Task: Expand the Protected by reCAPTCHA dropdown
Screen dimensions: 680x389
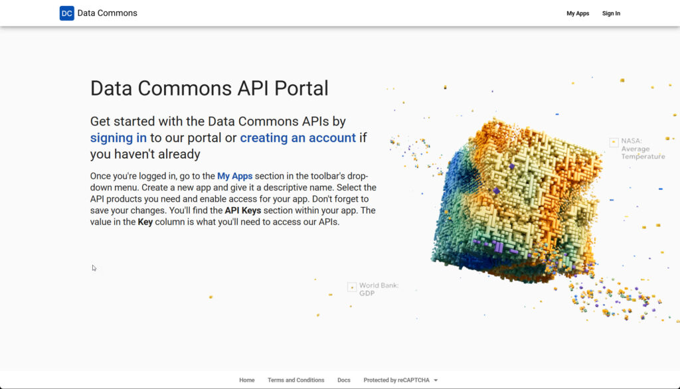Action: click(x=435, y=380)
